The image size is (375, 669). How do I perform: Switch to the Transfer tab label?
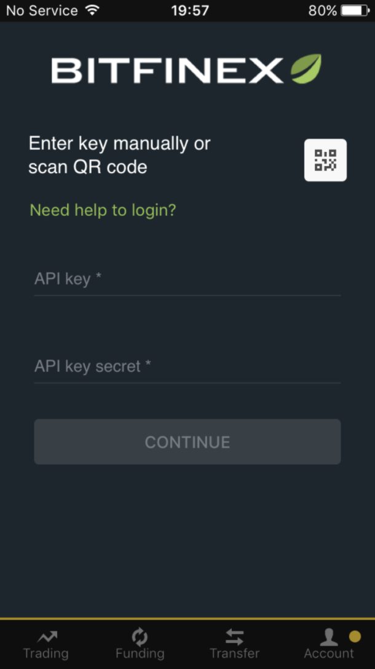click(234, 653)
